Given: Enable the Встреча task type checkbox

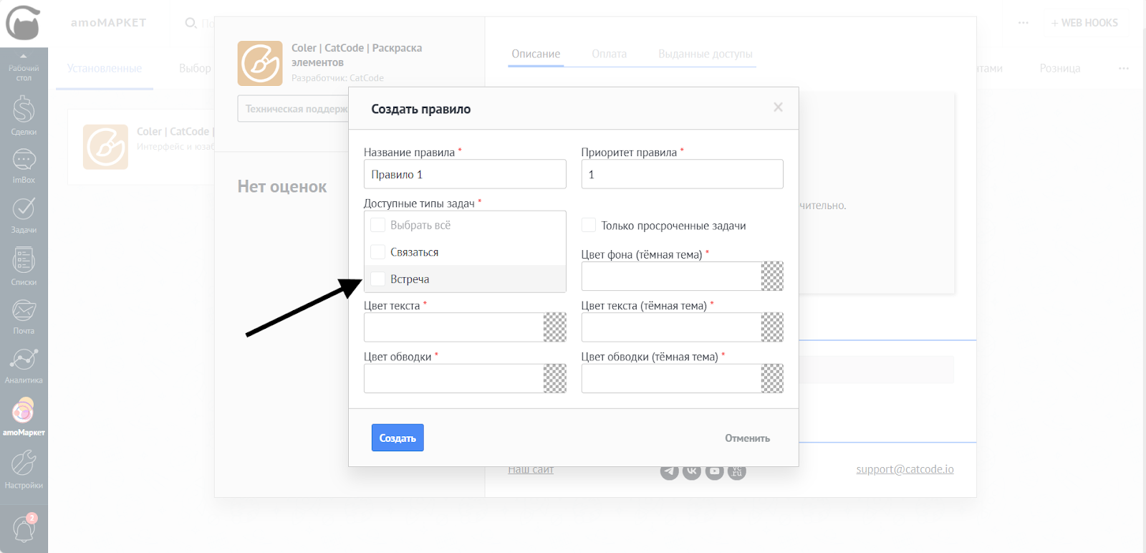Looking at the screenshot, I should [x=378, y=279].
